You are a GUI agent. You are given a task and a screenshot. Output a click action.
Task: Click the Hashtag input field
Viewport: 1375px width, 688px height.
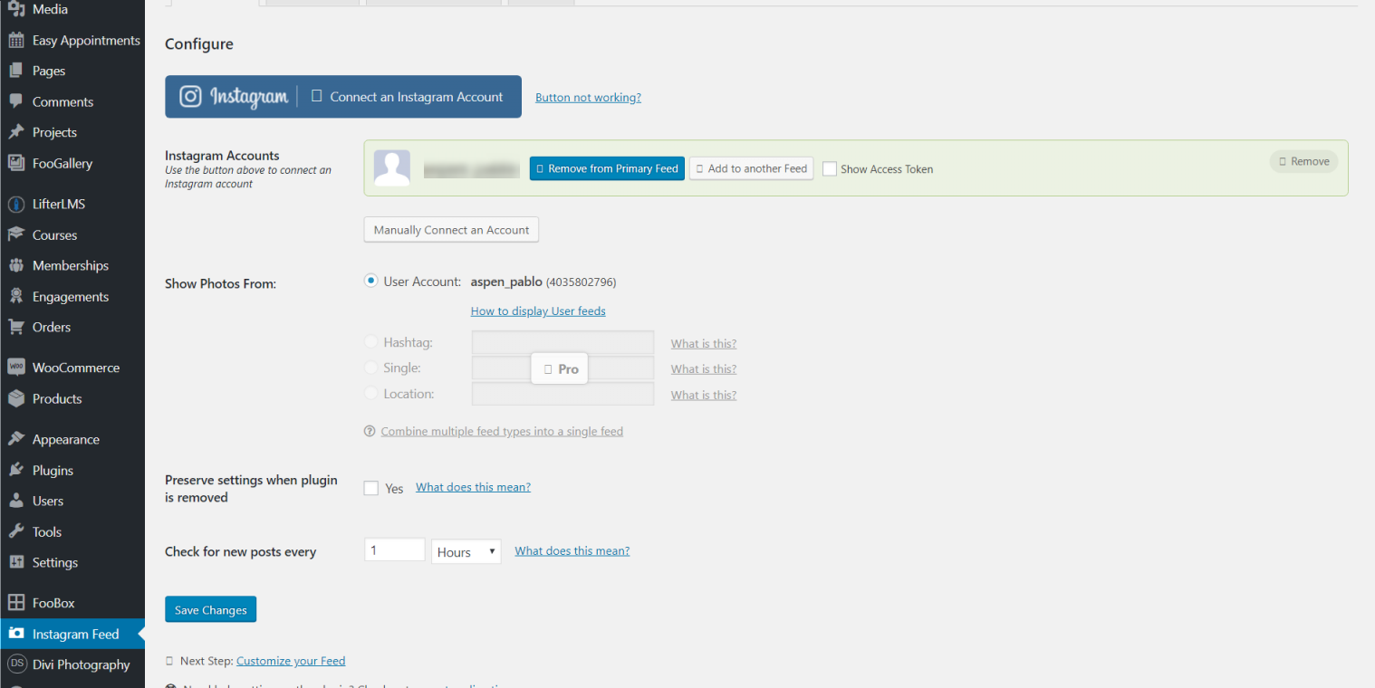[562, 342]
